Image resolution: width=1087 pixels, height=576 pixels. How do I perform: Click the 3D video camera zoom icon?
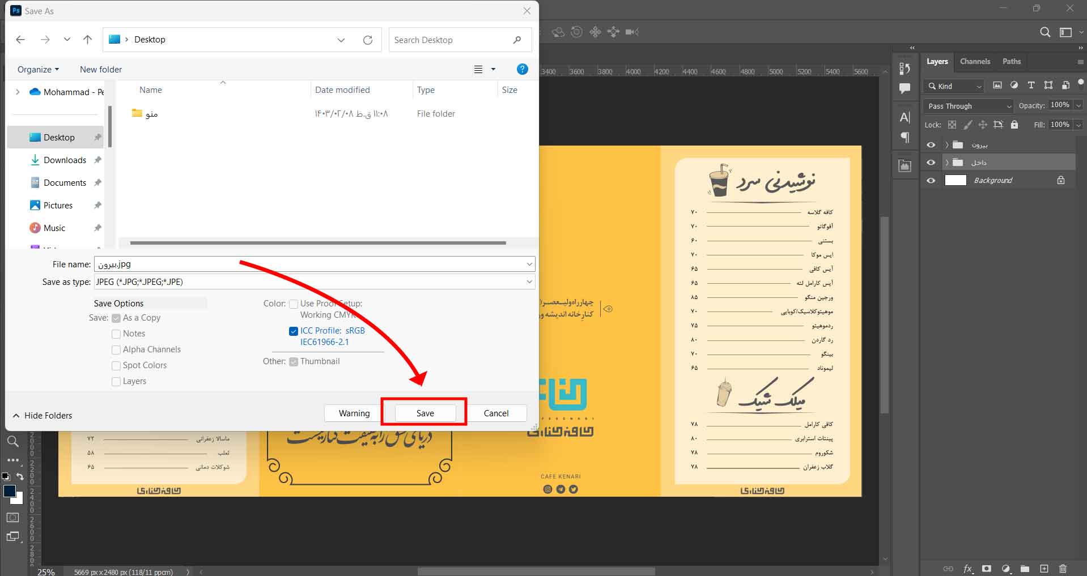tap(632, 32)
